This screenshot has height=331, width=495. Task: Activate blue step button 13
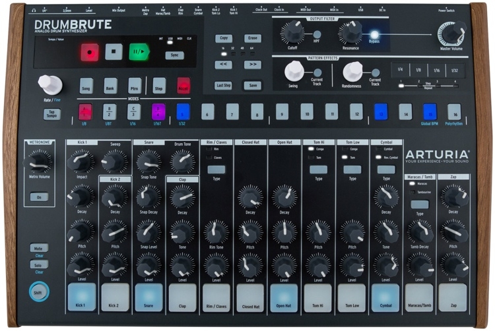tap(381, 111)
